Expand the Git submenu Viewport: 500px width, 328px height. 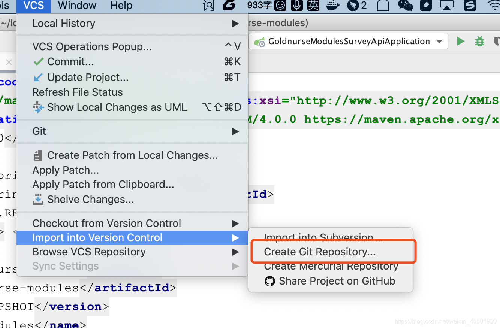pyautogui.click(x=132, y=131)
